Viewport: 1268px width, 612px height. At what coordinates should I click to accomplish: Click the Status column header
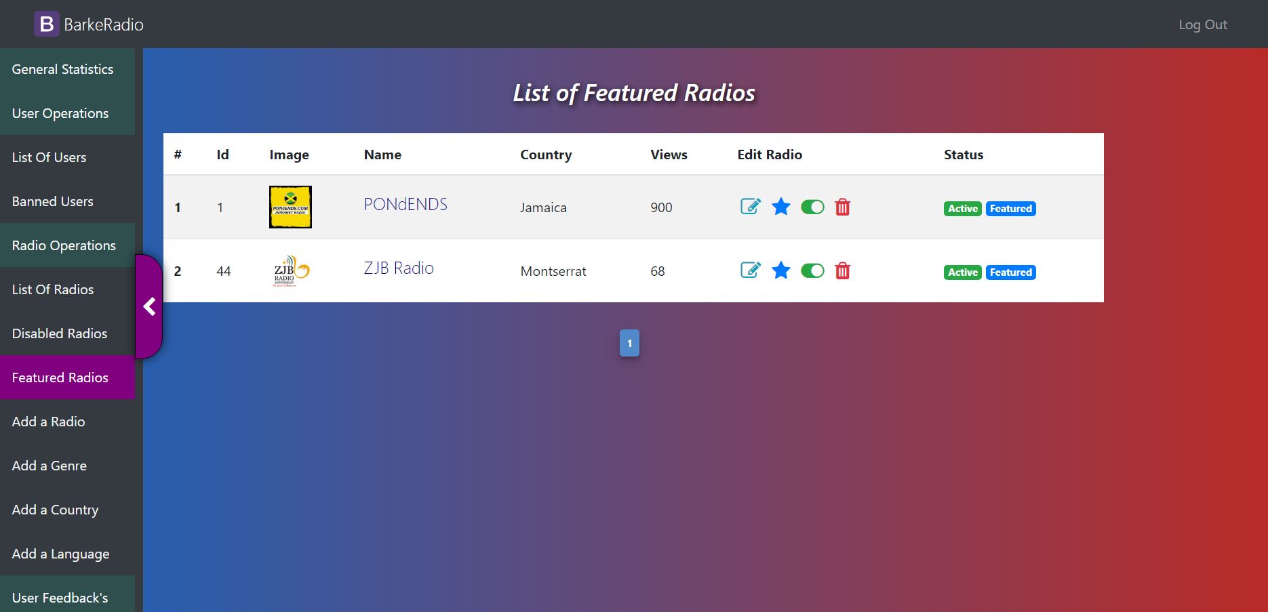coord(964,155)
